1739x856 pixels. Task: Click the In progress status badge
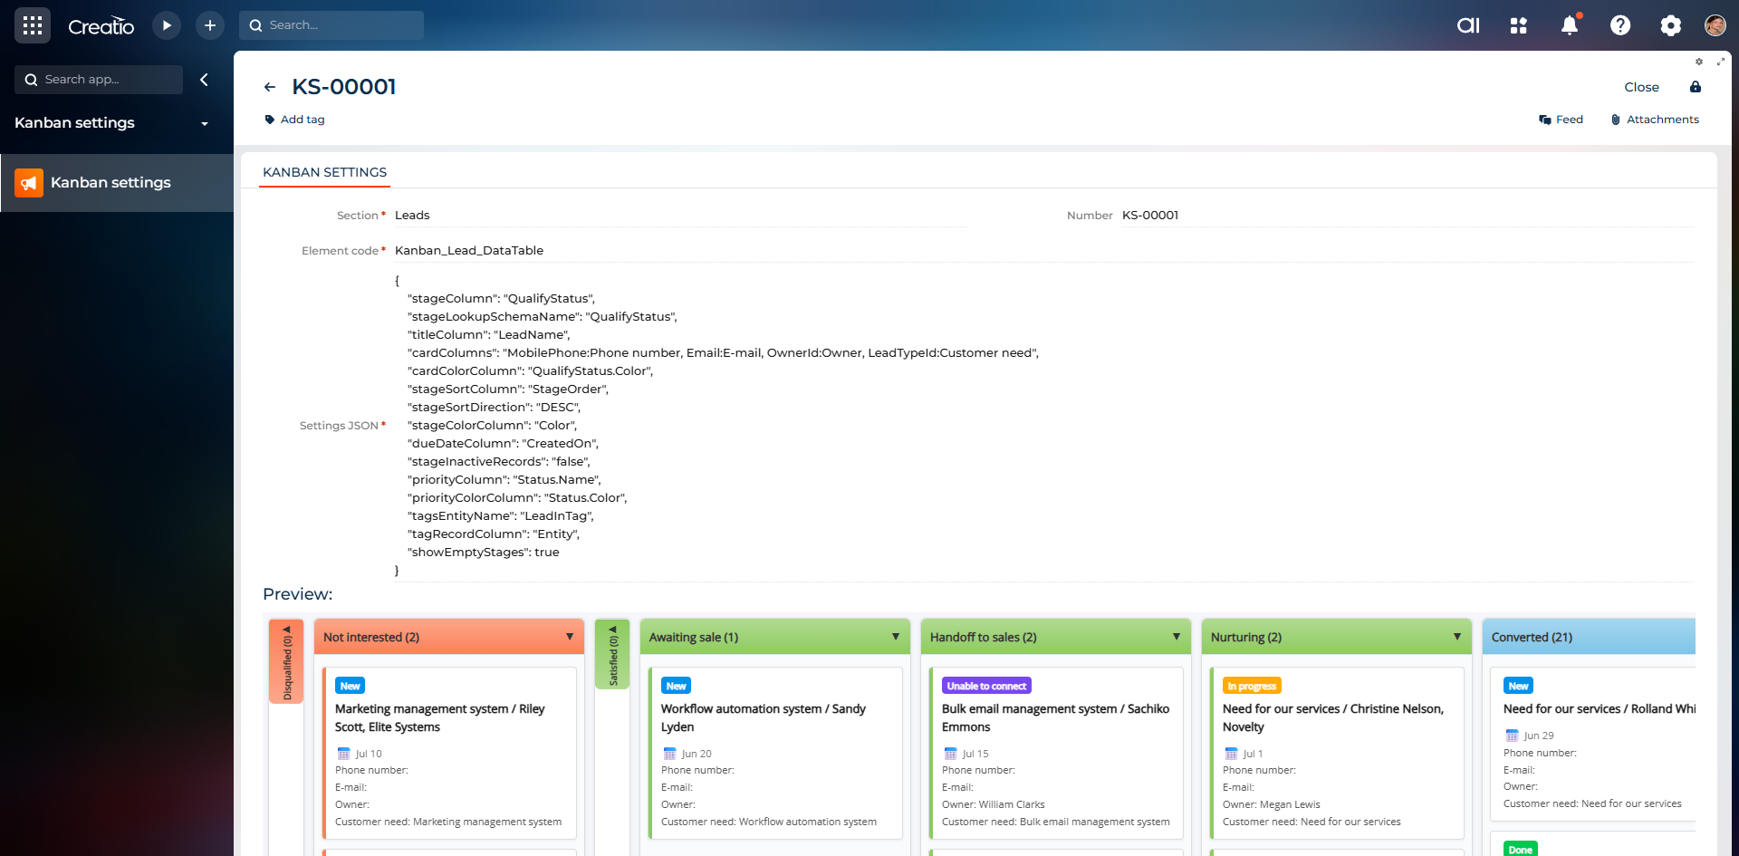click(1252, 686)
